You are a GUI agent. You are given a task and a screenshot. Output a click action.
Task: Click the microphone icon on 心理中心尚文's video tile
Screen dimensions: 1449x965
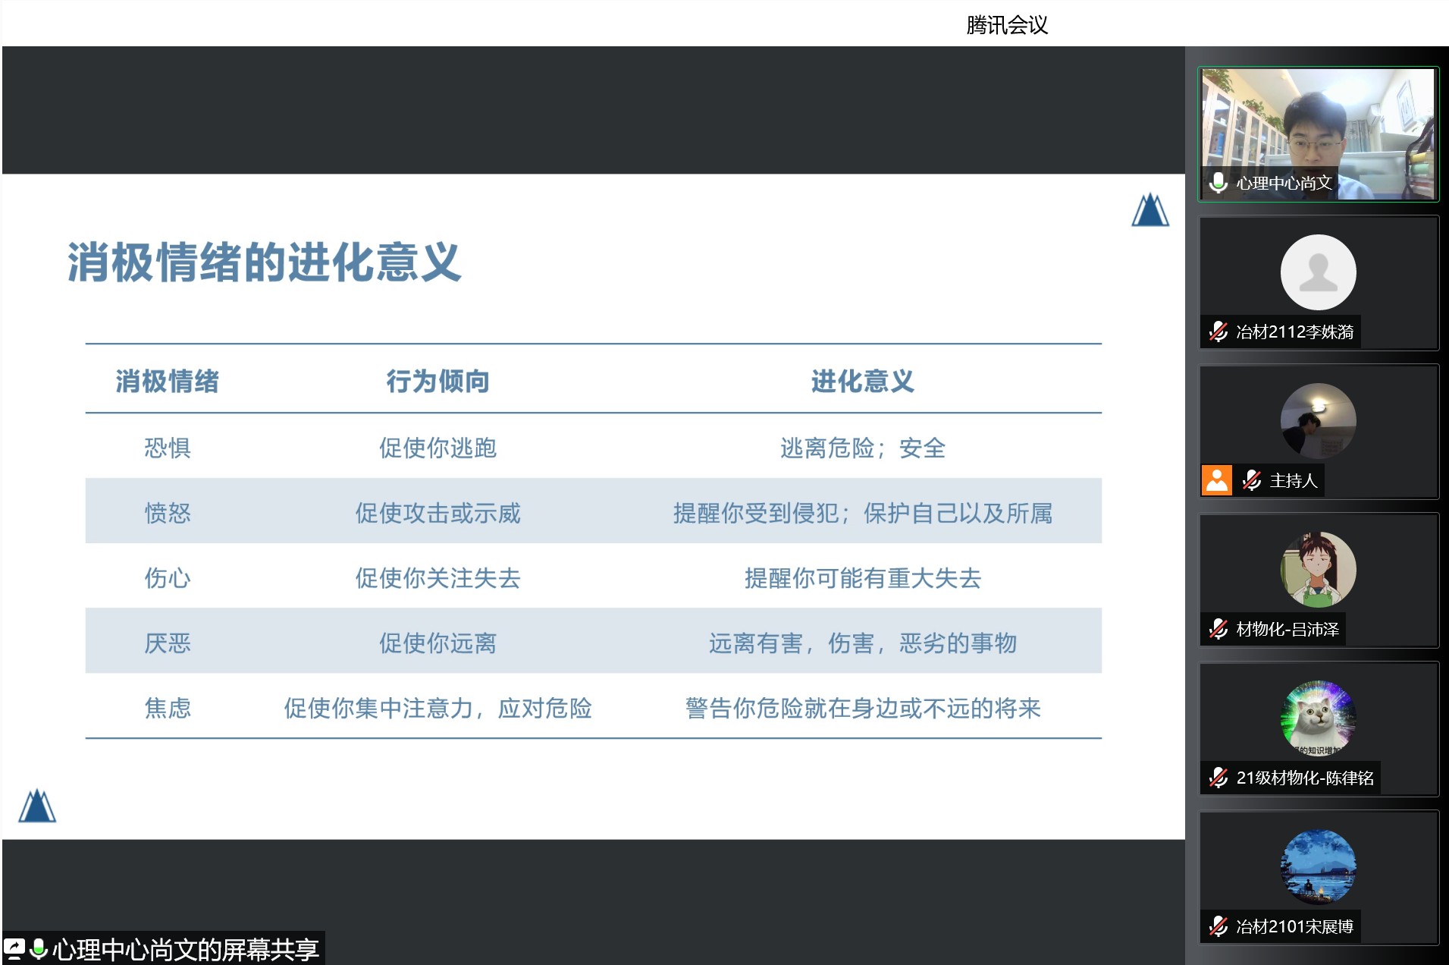point(1218,183)
